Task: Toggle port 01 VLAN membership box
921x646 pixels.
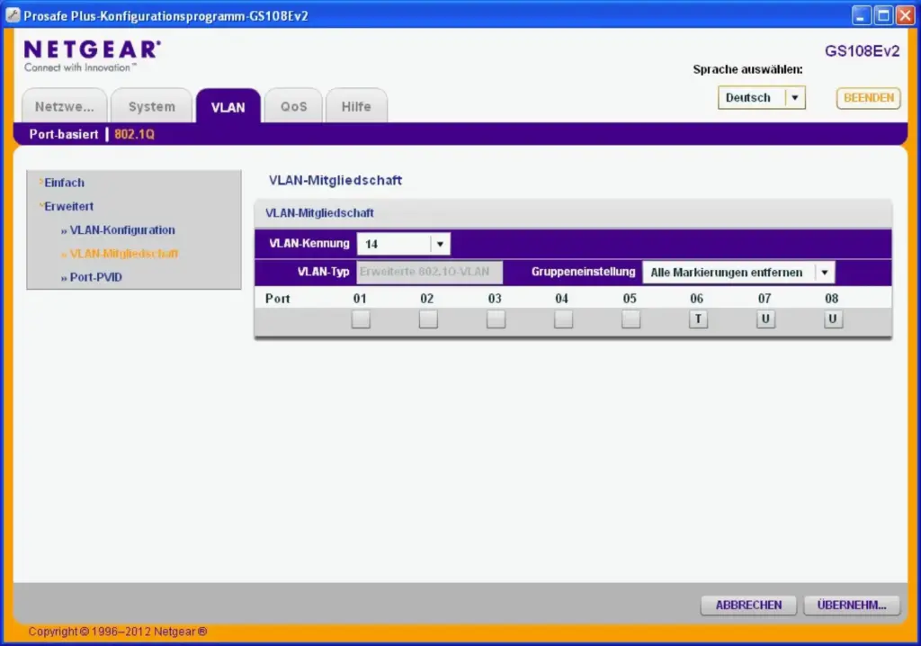Action: click(361, 319)
